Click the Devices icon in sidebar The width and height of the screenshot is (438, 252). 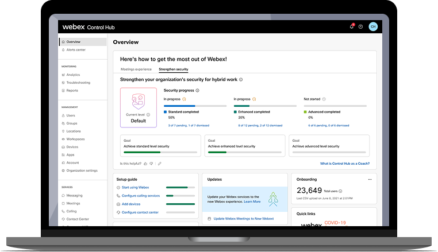[x=63, y=147]
